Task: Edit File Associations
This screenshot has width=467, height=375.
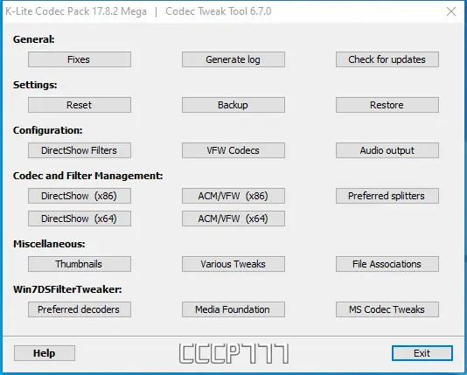Action: 387,264
